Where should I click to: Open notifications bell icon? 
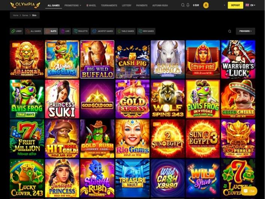[188, 5]
